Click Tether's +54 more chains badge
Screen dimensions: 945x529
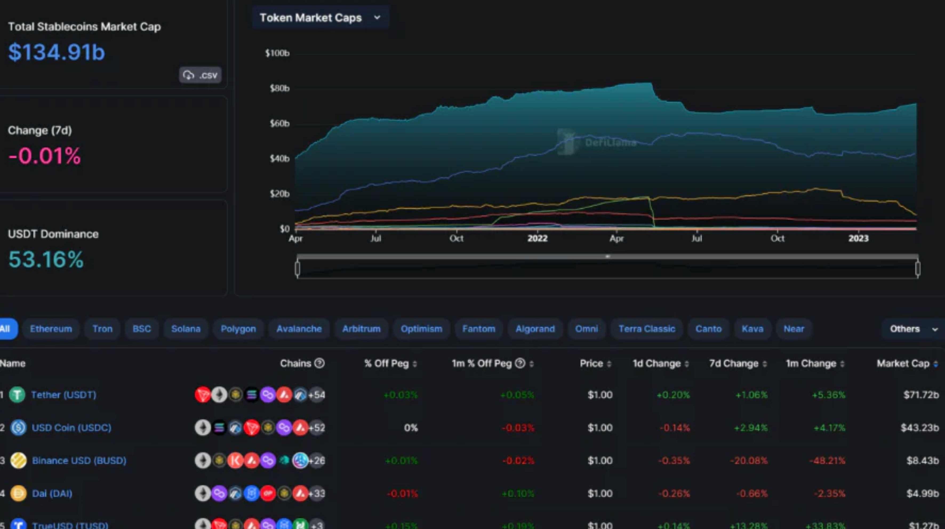pyautogui.click(x=317, y=395)
